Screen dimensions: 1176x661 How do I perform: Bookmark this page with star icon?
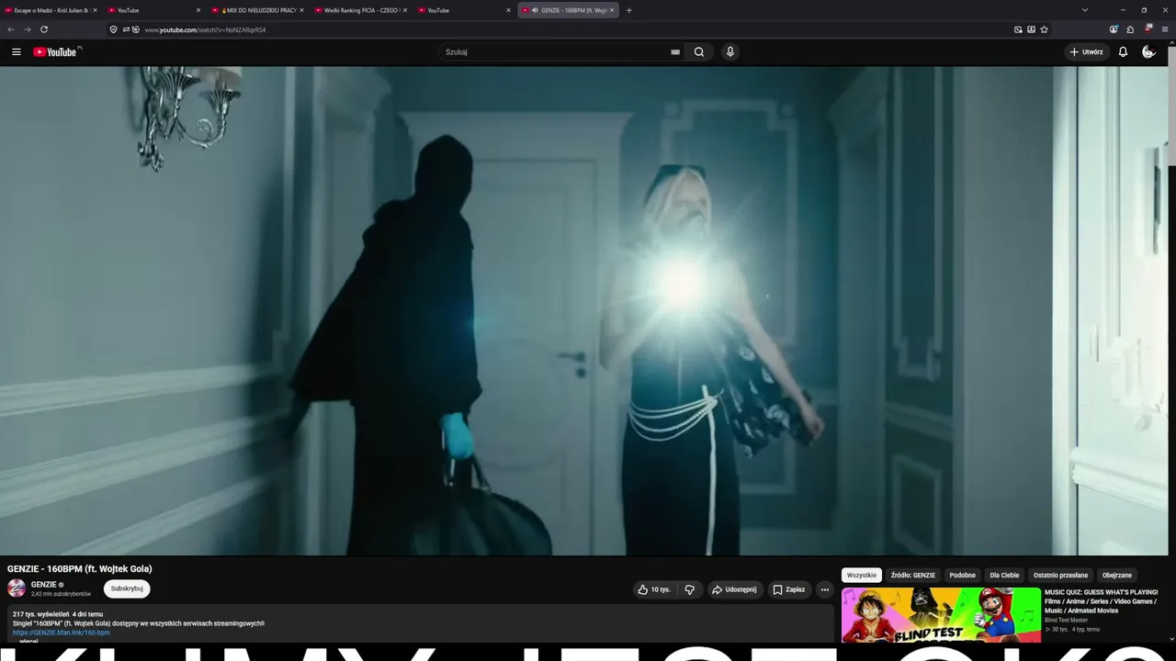pyautogui.click(x=1045, y=29)
